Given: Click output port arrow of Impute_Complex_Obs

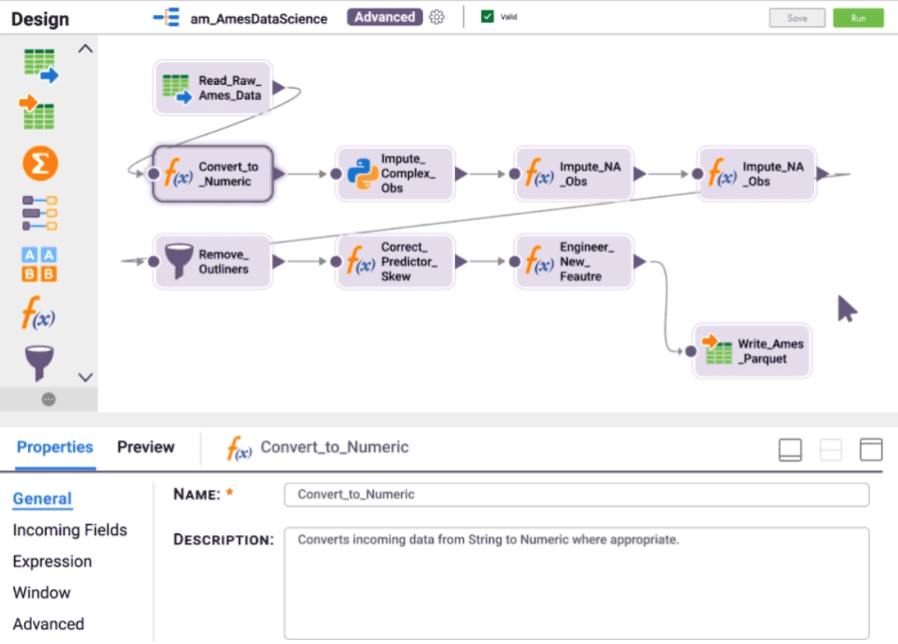Looking at the screenshot, I should (x=461, y=174).
